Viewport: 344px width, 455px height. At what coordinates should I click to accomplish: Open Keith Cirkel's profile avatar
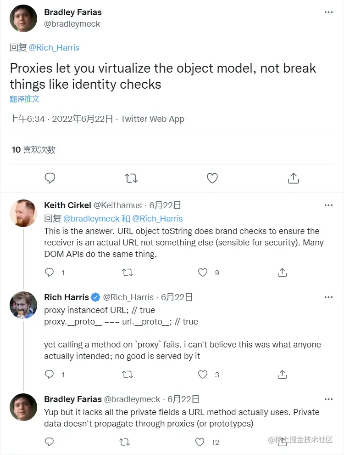pos(23,213)
